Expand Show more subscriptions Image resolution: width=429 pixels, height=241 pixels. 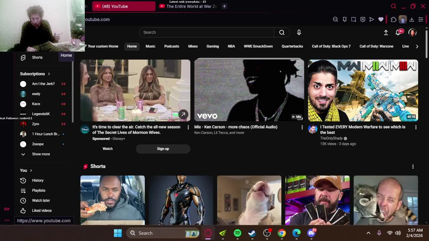pos(40,154)
